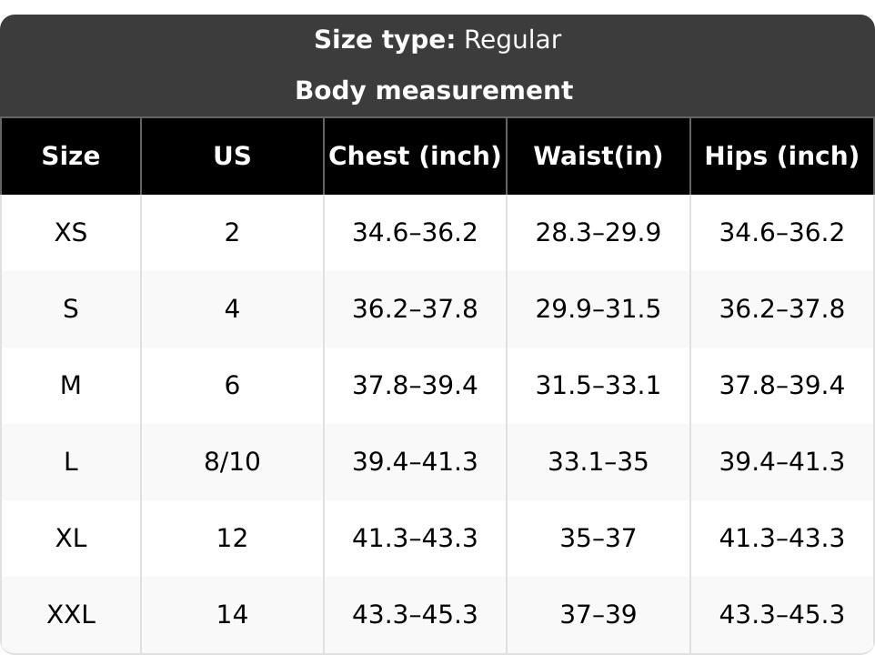Select the M size cell
Viewport: 875px width, 655px height.
71,385
